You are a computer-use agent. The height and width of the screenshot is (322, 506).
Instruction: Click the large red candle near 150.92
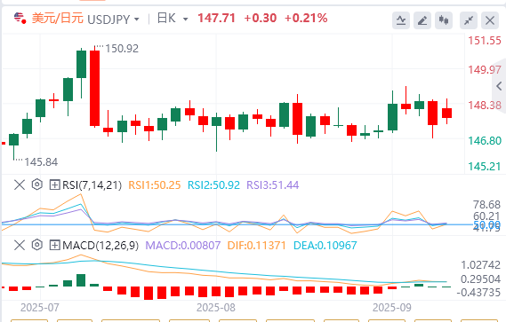click(94, 88)
